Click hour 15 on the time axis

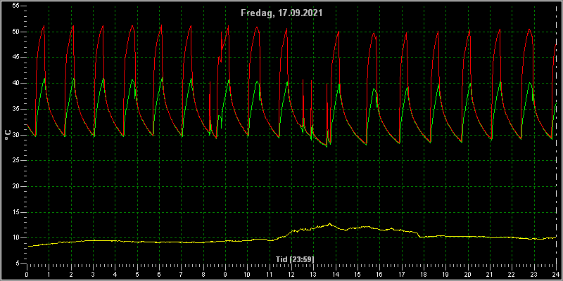(358, 274)
